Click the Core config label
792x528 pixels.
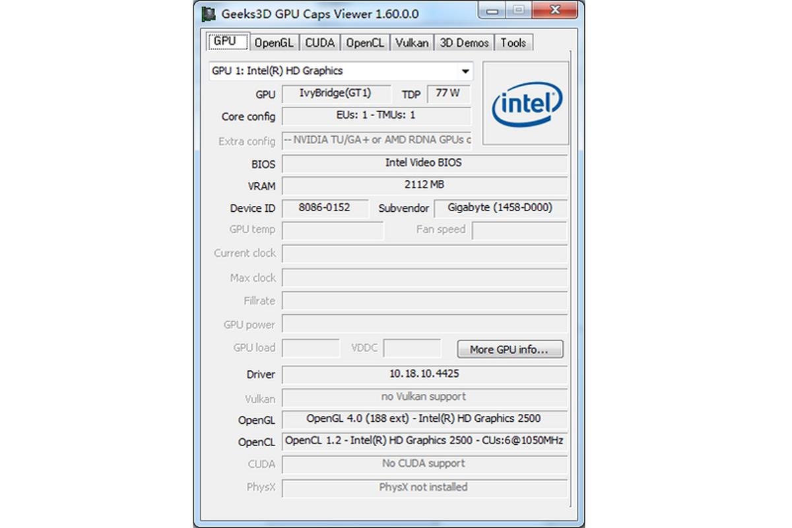(x=248, y=117)
